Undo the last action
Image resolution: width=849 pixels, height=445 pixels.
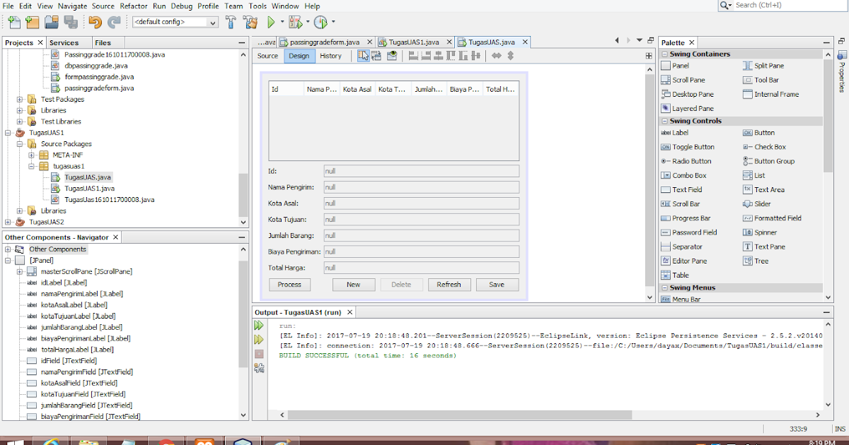coord(93,22)
